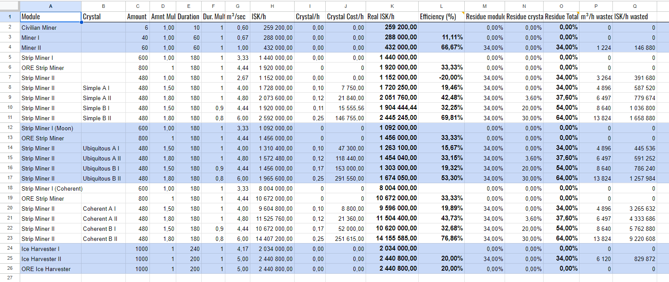This screenshot has height=282, width=669.
Task: Click the 'Amount' header cell
Action: click(x=137, y=17)
